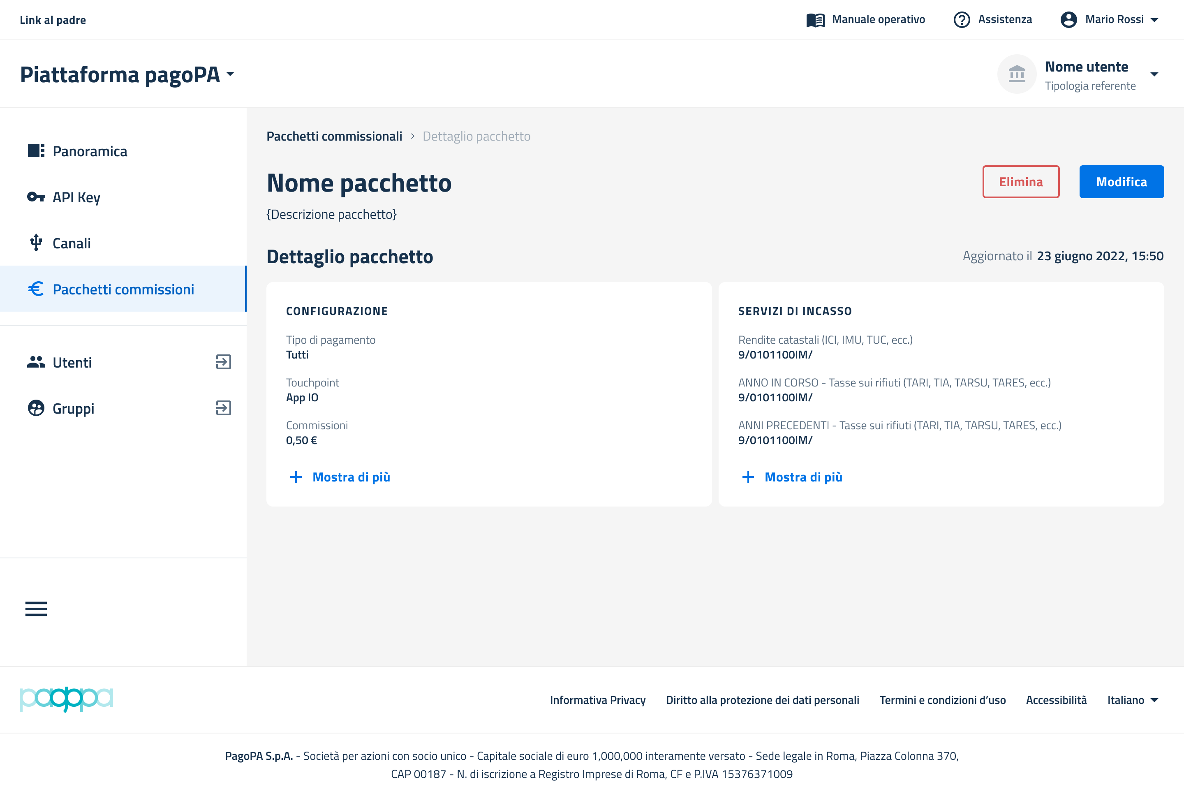This screenshot has width=1184, height=796.
Task: Open the Nome utente dropdown arrow
Action: (x=1154, y=74)
